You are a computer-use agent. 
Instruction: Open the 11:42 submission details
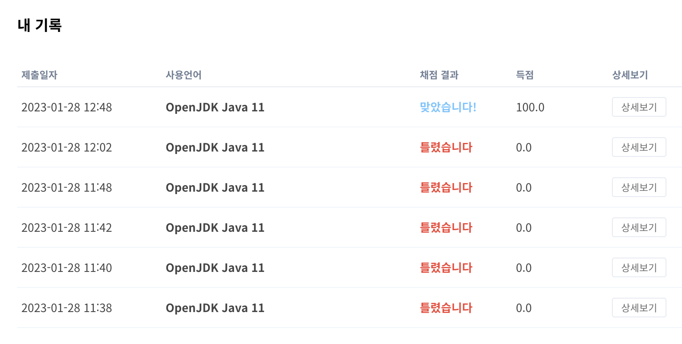pos(639,227)
